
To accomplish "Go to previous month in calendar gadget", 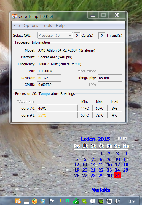I will point(120,138).
